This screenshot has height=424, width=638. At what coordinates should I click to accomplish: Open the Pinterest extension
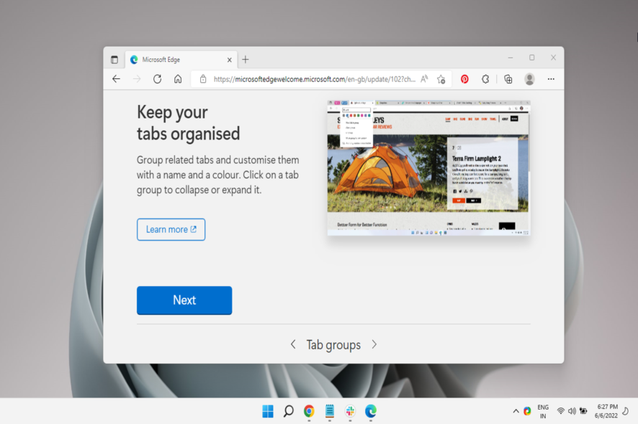(464, 79)
